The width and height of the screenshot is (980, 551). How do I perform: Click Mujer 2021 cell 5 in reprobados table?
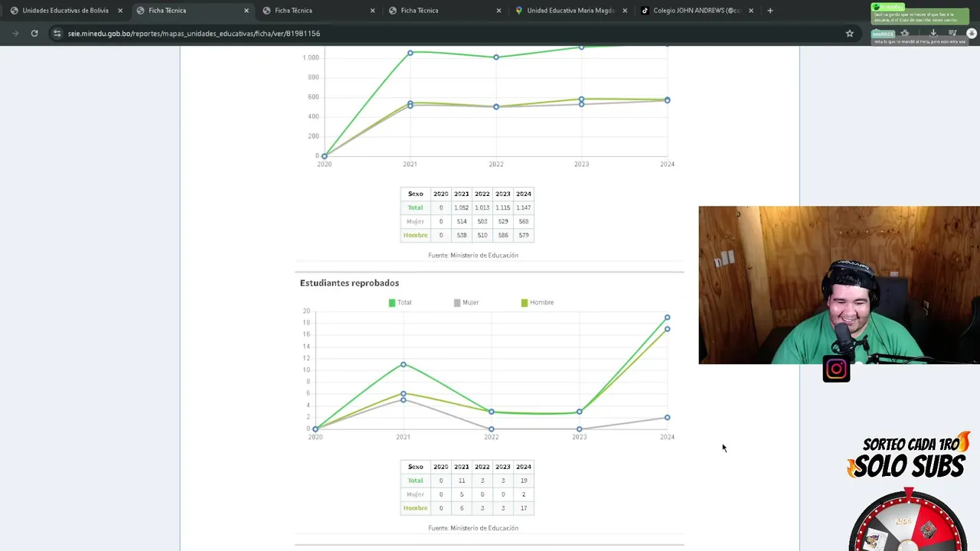pos(461,494)
